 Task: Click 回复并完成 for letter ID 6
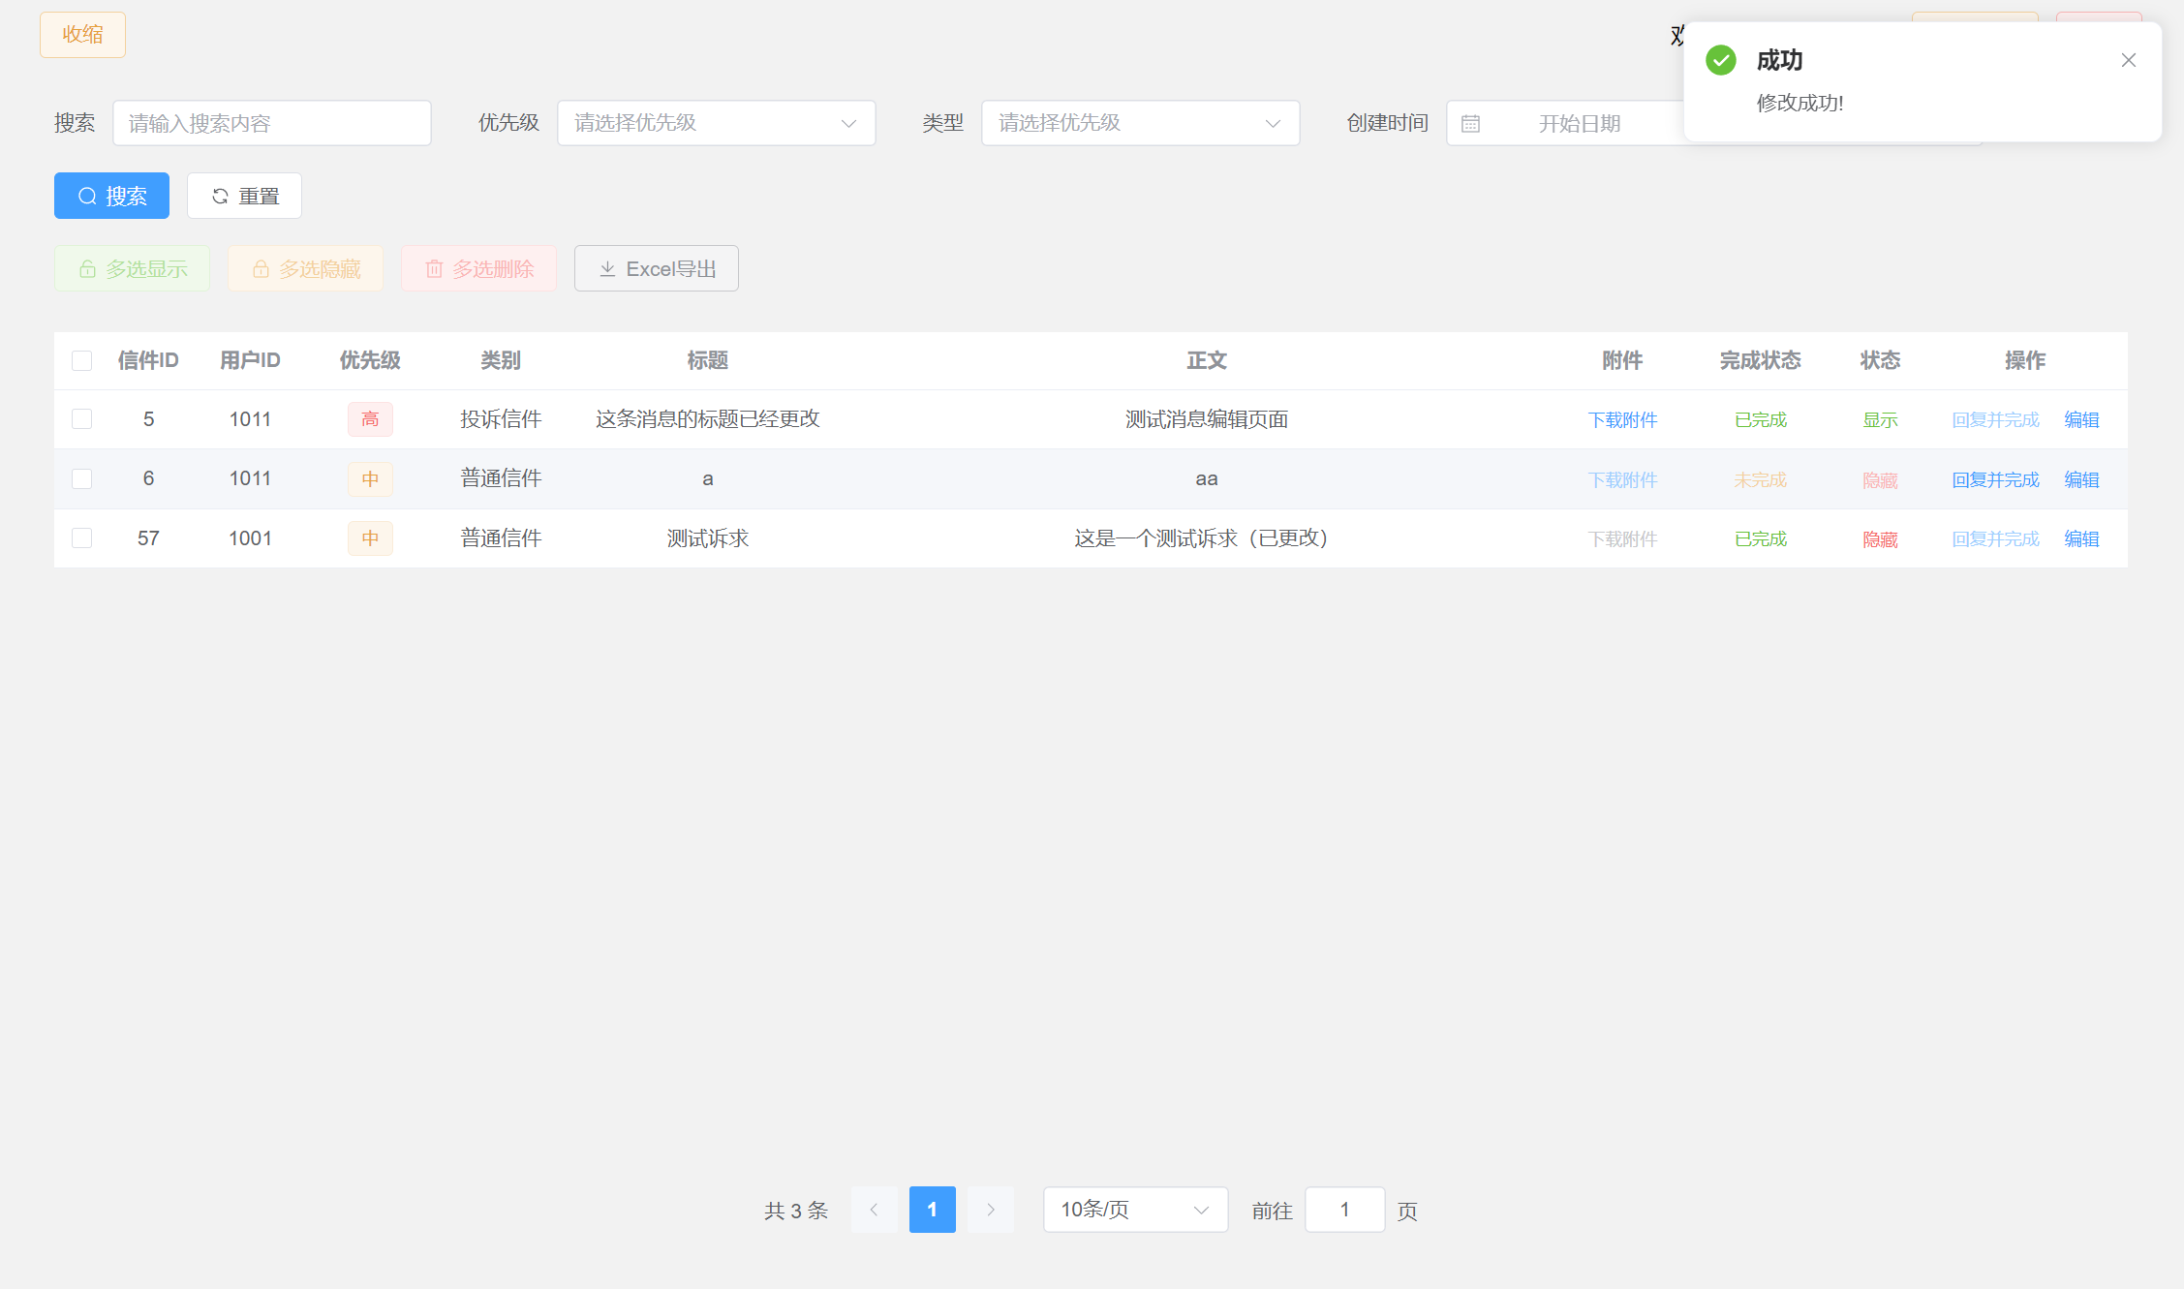pyautogui.click(x=1995, y=479)
